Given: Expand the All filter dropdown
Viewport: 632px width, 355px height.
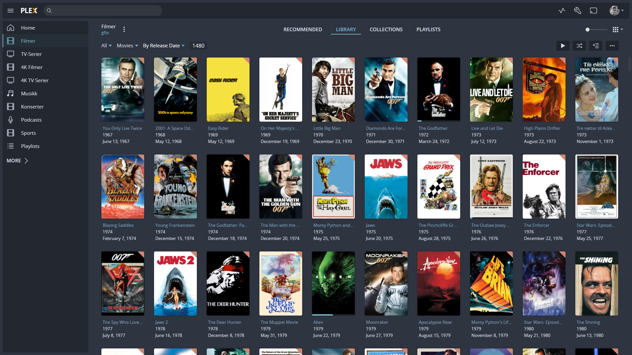Looking at the screenshot, I should click(x=106, y=46).
